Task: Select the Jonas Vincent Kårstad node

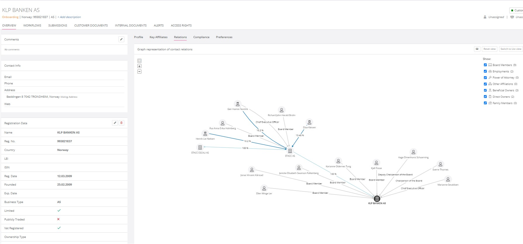Action: point(252,170)
